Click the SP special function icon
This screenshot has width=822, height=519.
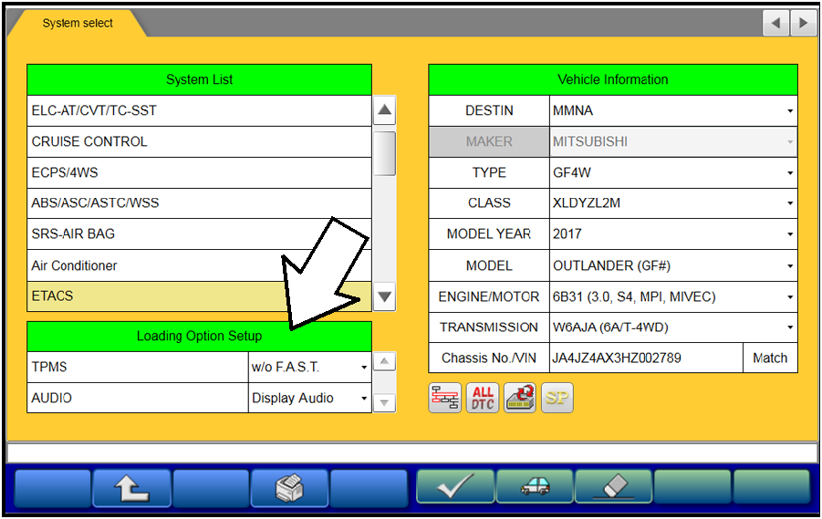point(557,399)
